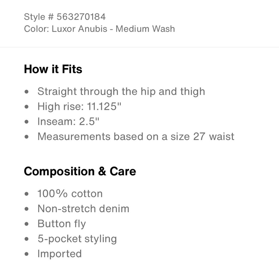Click the bullet next to 100% cotton

[27, 194]
